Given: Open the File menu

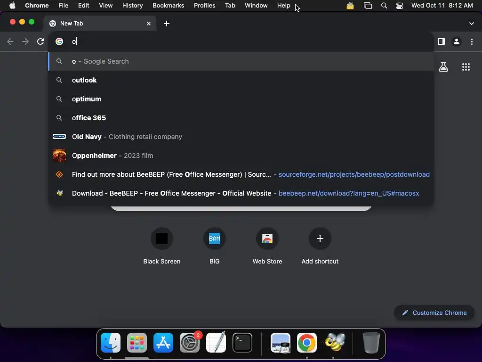Looking at the screenshot, I should point(64,6).
